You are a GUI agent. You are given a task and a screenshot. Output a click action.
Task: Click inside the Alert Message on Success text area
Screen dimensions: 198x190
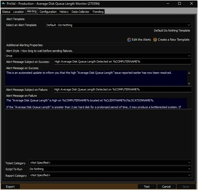(96, 78)
